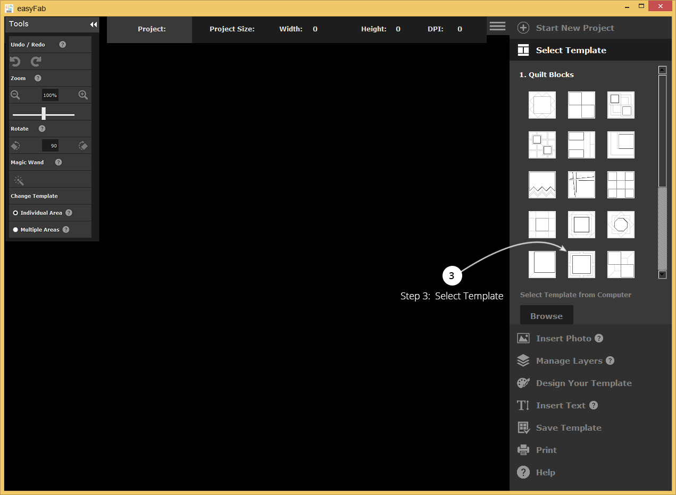Screen dimensions: 676x495
Task: Click the rotate angle field showing 90
Action: point(50,146)
